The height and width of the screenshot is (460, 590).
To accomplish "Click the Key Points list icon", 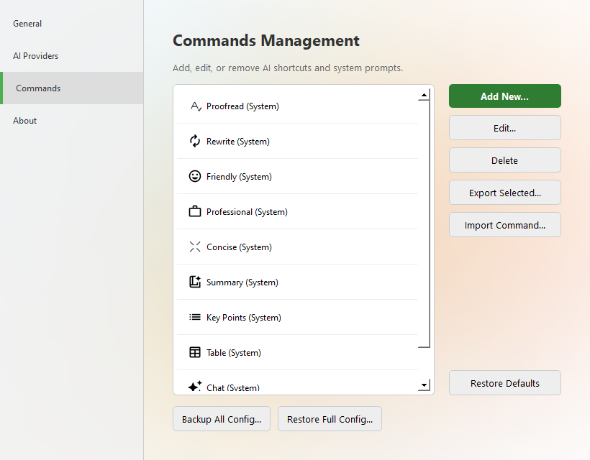I will pos(195,317).
